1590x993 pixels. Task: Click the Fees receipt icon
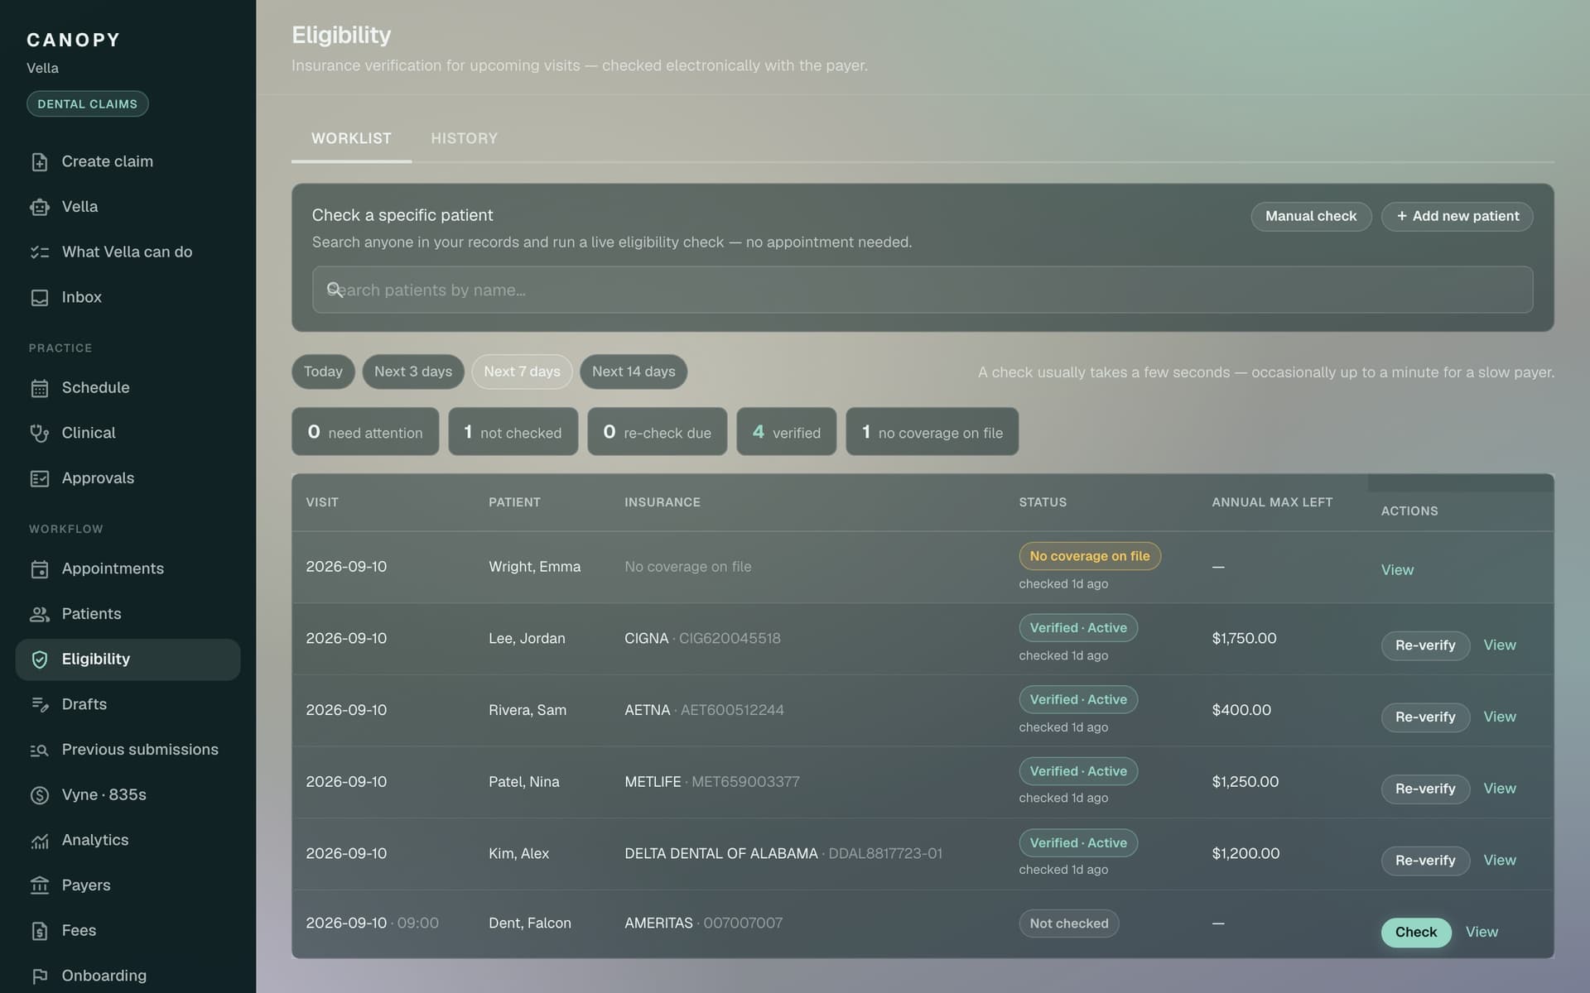point(40,931)
